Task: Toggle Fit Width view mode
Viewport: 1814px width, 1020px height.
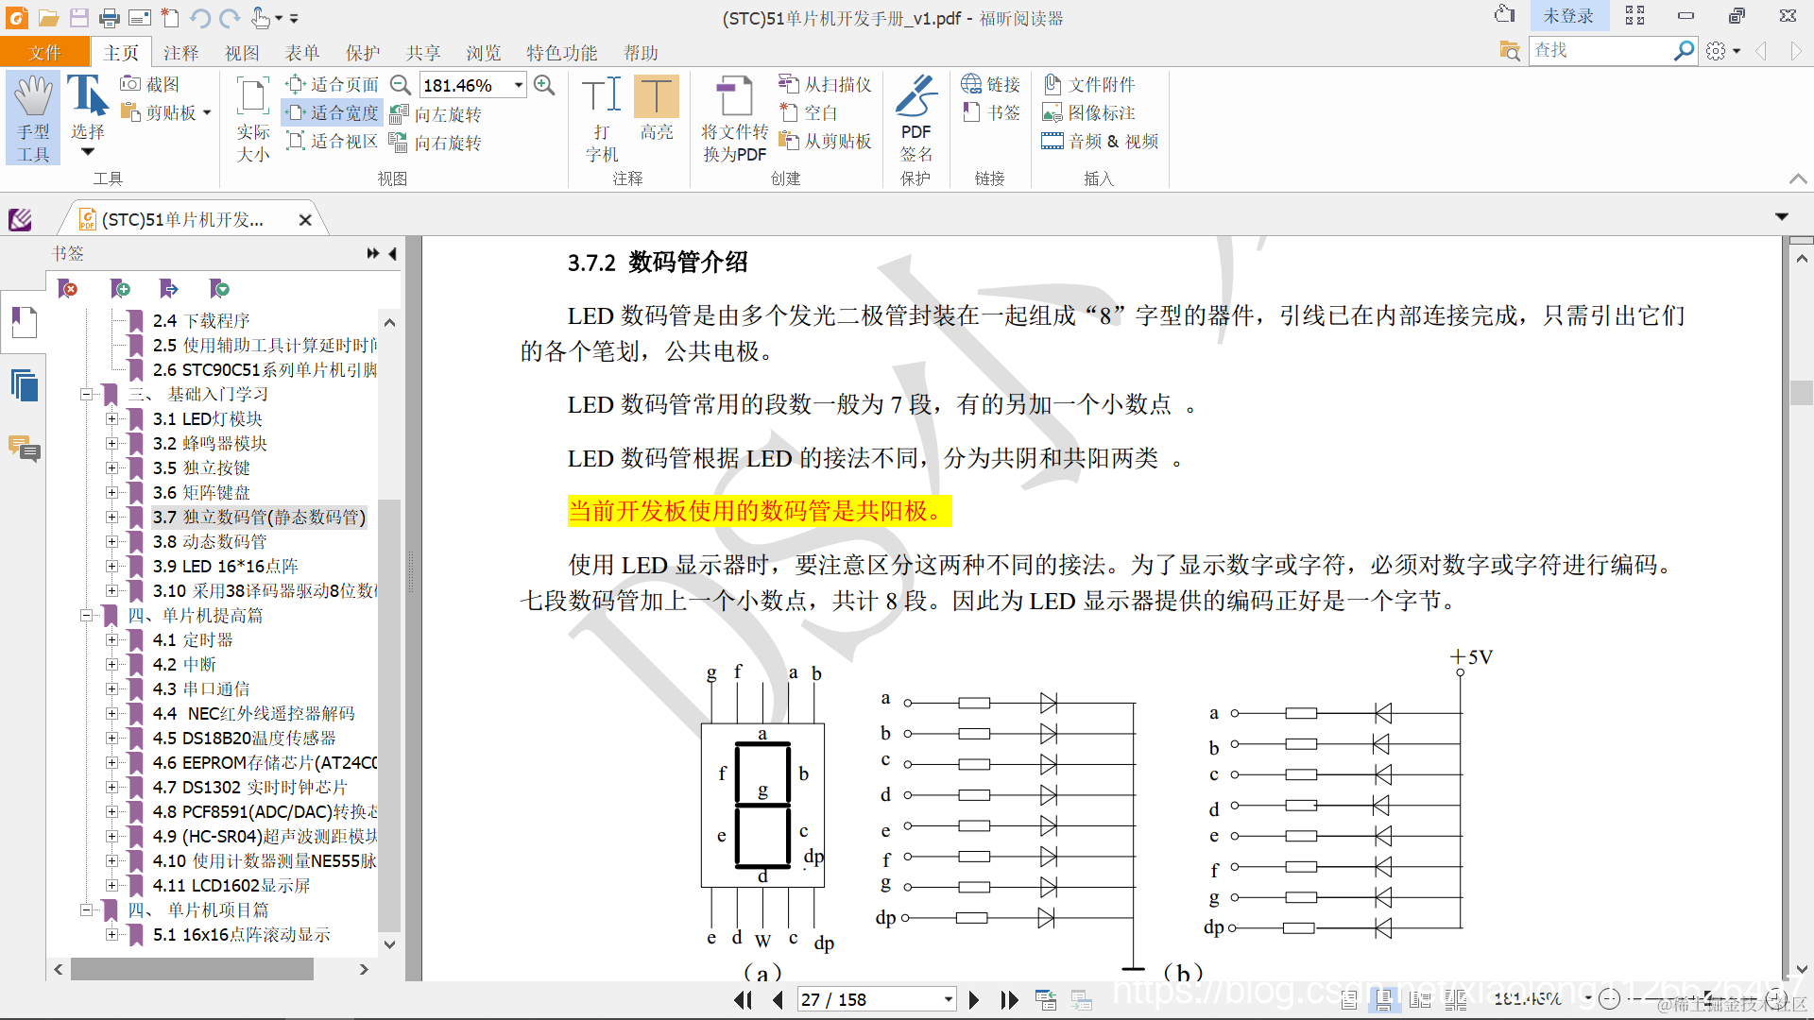Action: click(334, 112)
